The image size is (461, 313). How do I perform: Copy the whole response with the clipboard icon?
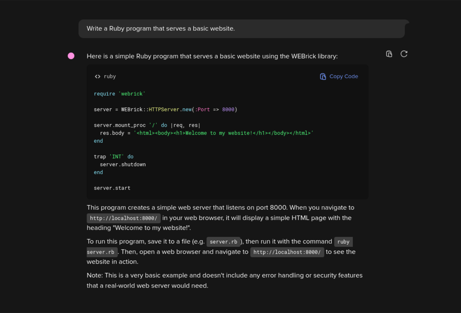click(x=389, y=54)
